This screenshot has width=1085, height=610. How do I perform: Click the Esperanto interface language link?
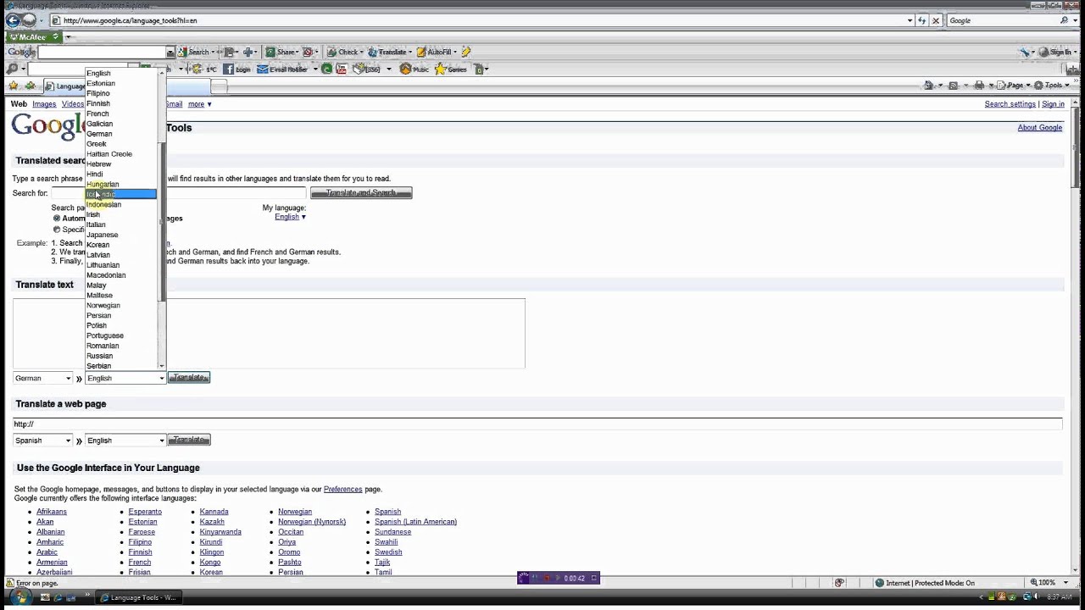[x=145, y=512]
